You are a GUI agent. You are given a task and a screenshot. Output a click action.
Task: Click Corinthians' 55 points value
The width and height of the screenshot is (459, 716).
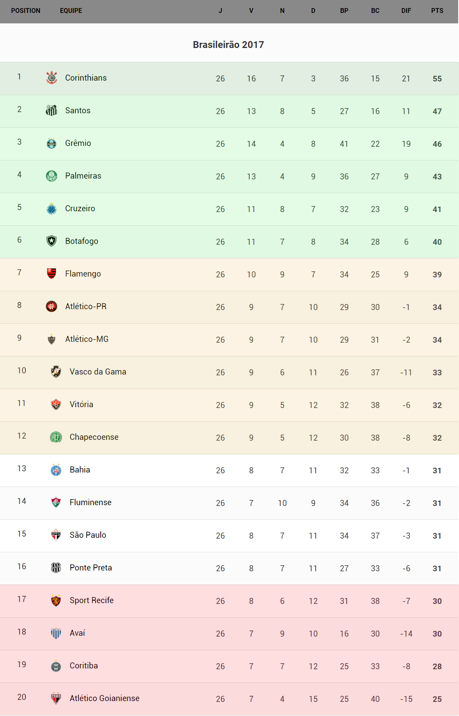tap(437, 79)
